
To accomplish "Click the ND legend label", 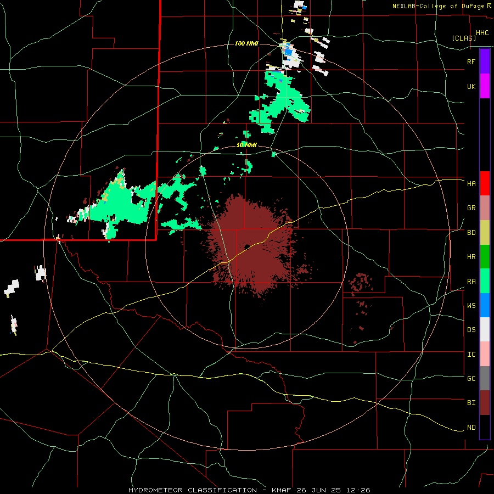I will click(471, 428).
